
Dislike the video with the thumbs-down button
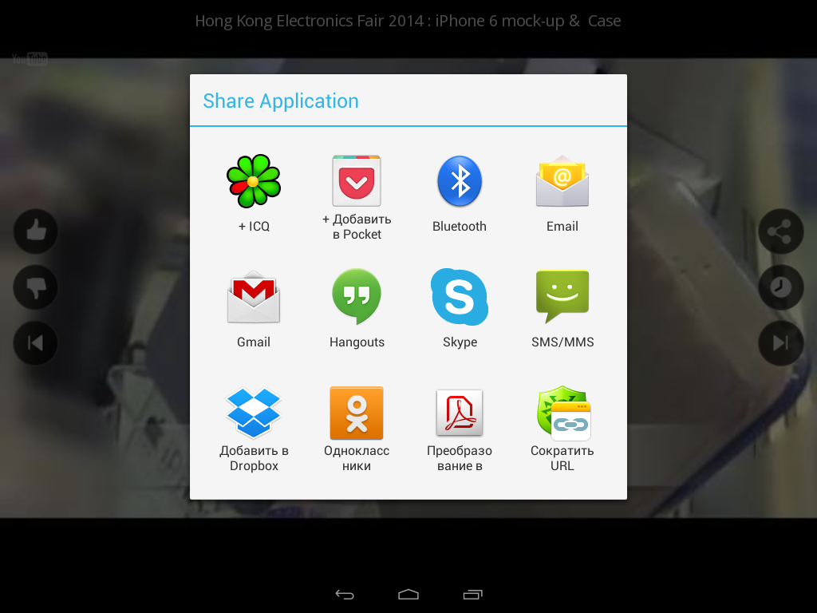point(35,287)
